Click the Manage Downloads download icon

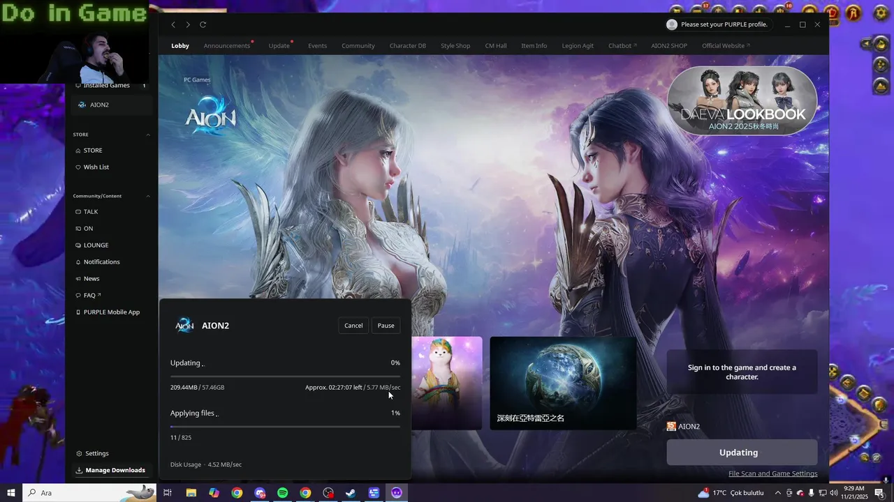tap(79, 470)
